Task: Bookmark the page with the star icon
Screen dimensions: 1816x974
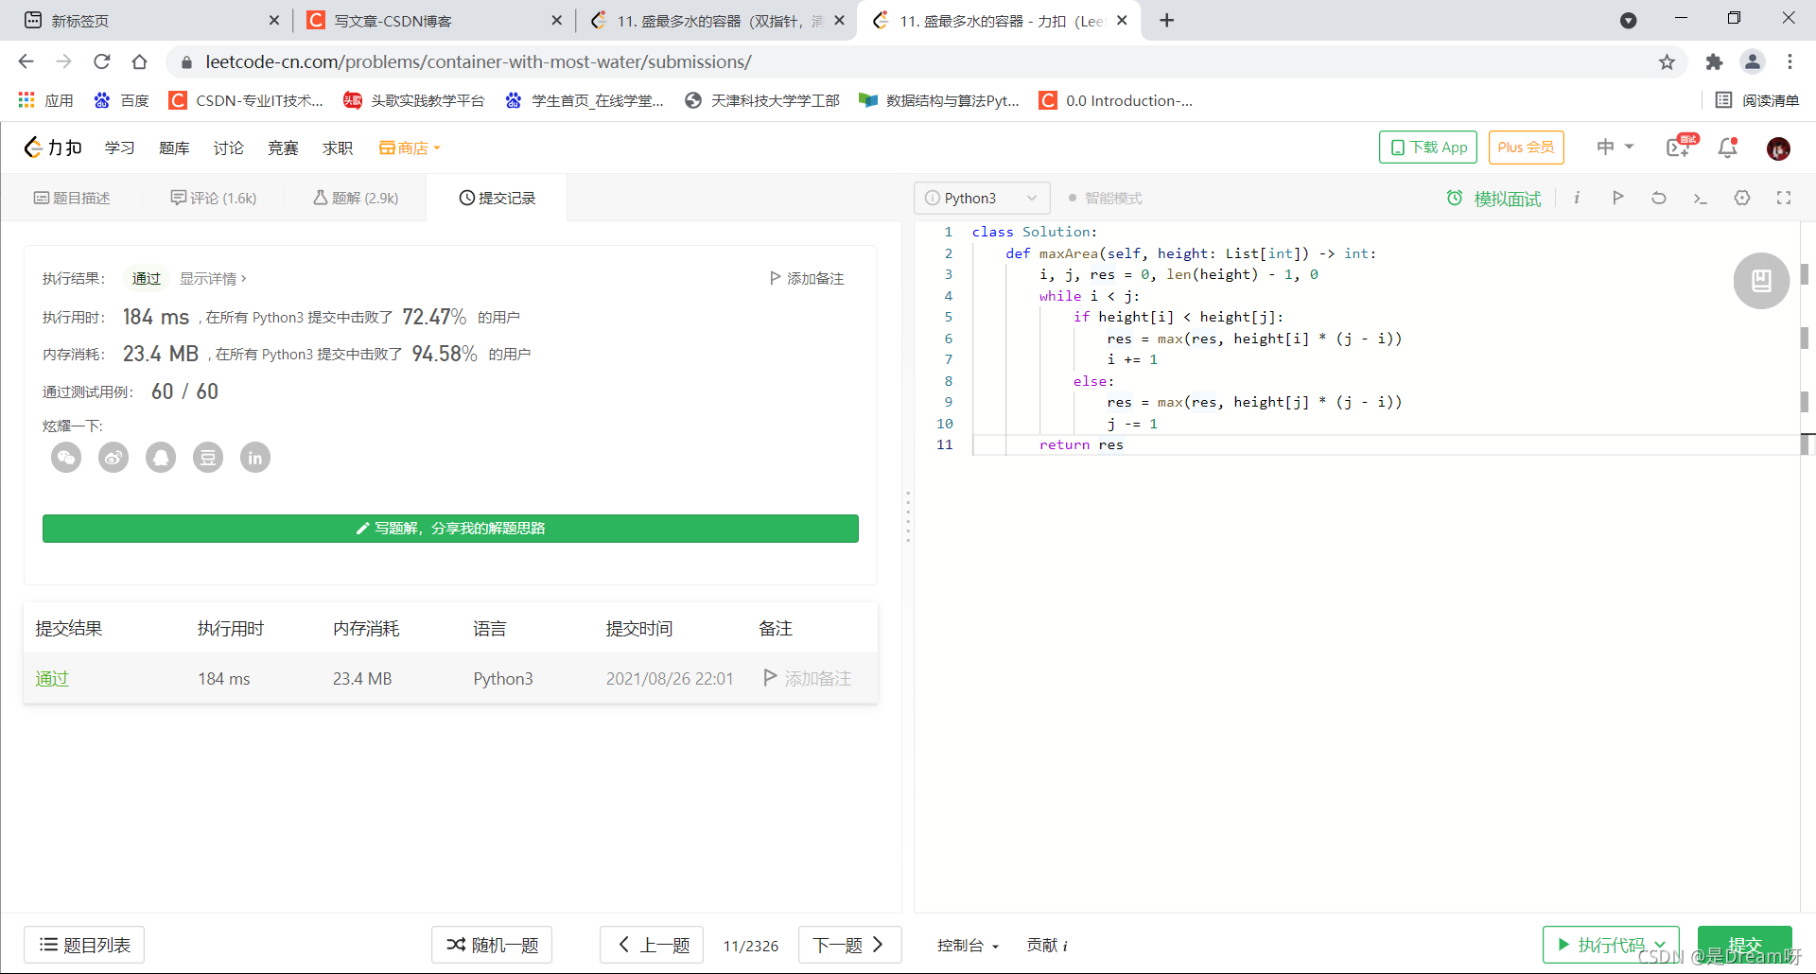Action: [1668, 61]
